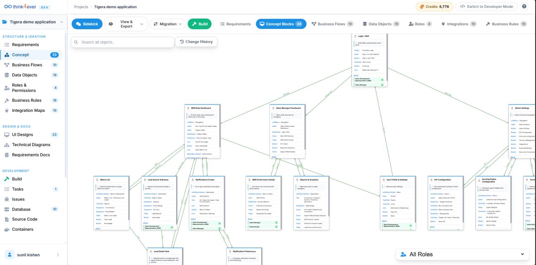Image resolution: width=536 pixels, height=265 pixels.
Task: Click the DEV environment badge
Action: pos(45,7)
